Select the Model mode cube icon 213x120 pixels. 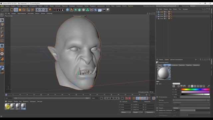2,20
